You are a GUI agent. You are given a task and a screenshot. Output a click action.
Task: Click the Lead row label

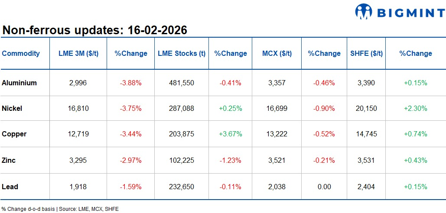[x=10, y=187]
